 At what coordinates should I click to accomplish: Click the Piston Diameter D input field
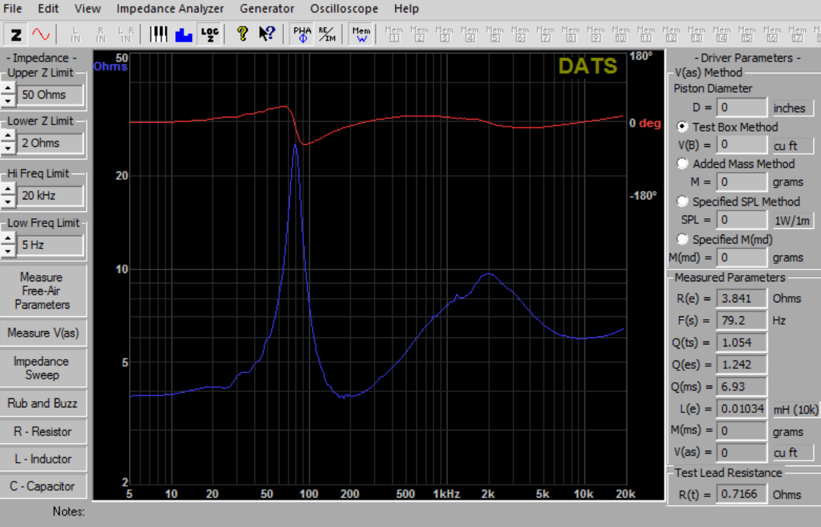click(x=741, y=108)
